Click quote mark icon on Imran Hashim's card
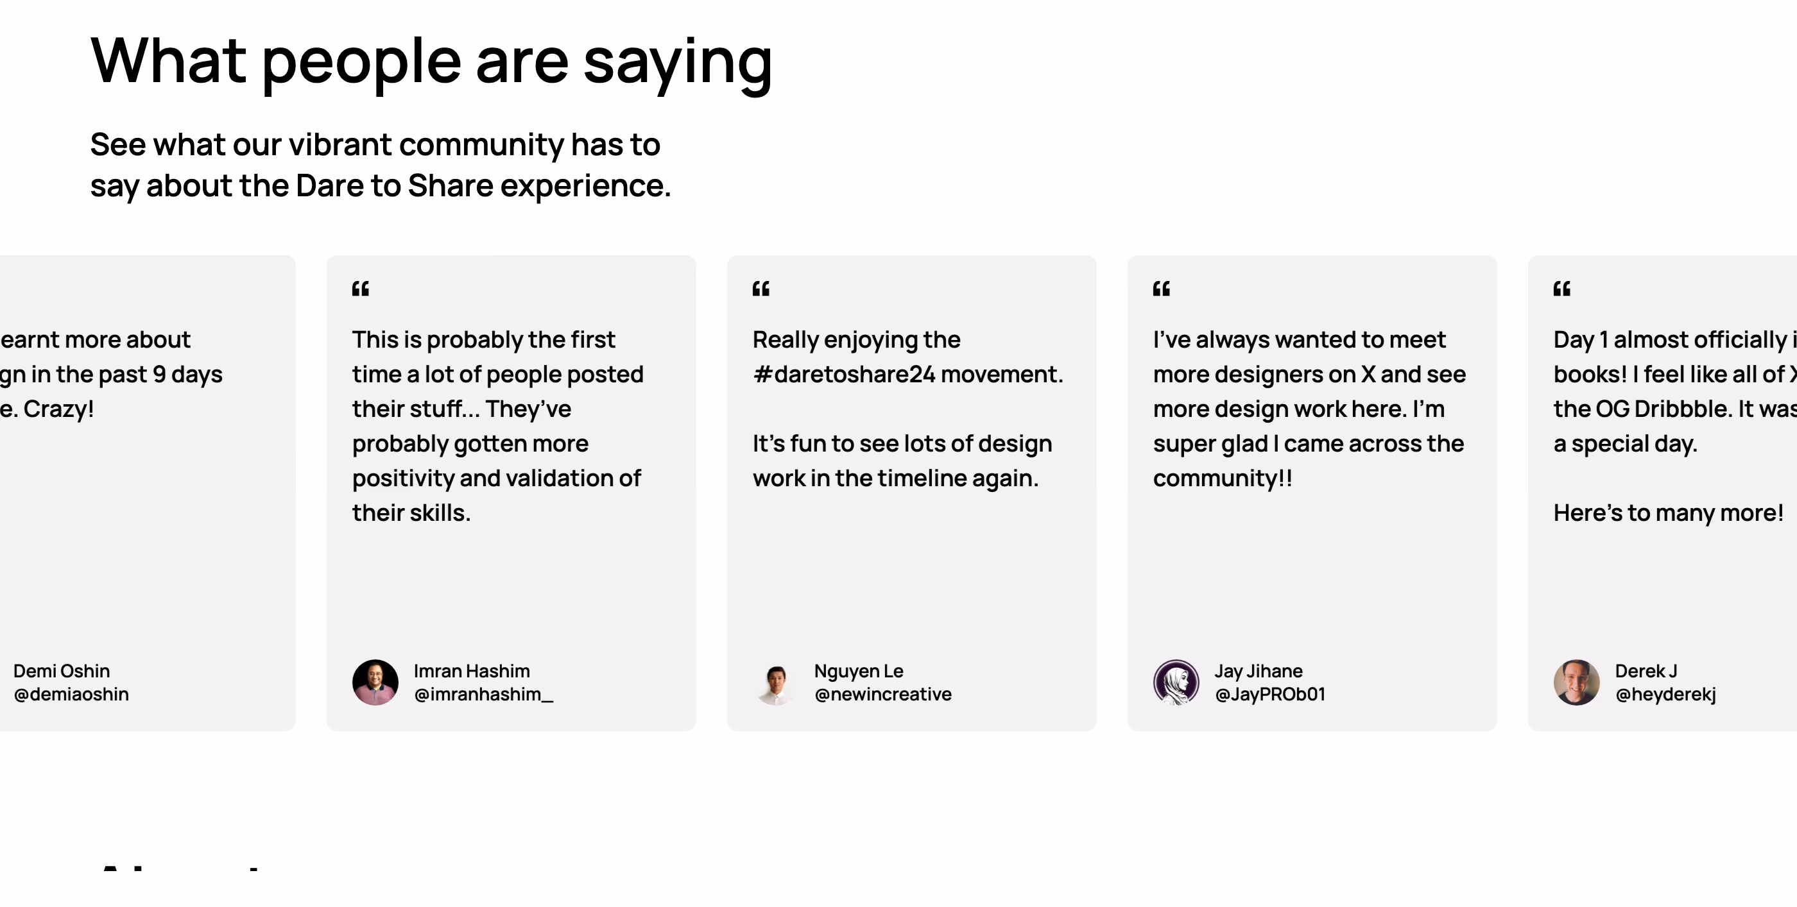 pos(361,289)
